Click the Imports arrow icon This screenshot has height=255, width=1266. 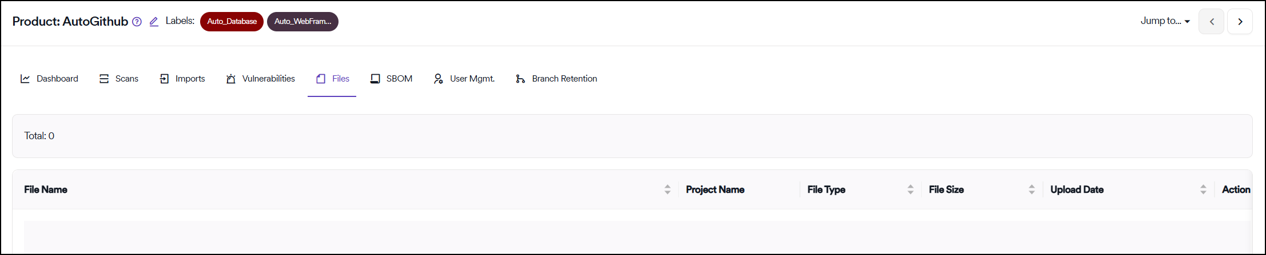pyautogui.click(x=164, y=79)
